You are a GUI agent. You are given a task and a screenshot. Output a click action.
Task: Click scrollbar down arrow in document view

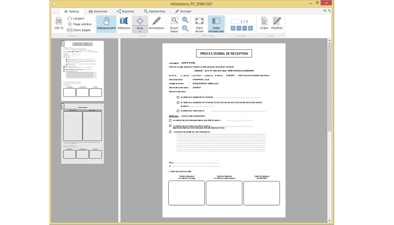click(x=329, y=220)
